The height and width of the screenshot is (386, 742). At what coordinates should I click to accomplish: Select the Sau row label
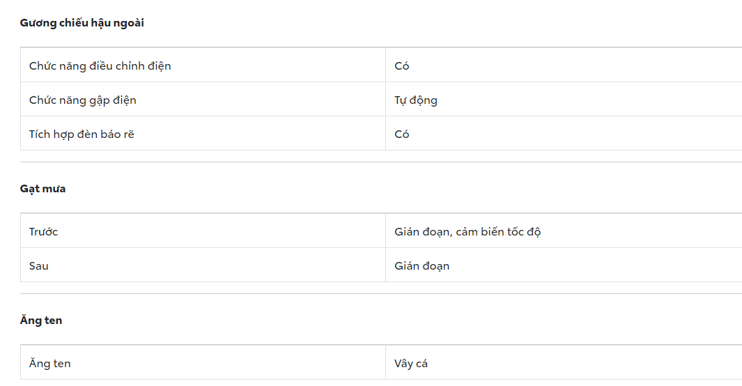pos(39,266)
